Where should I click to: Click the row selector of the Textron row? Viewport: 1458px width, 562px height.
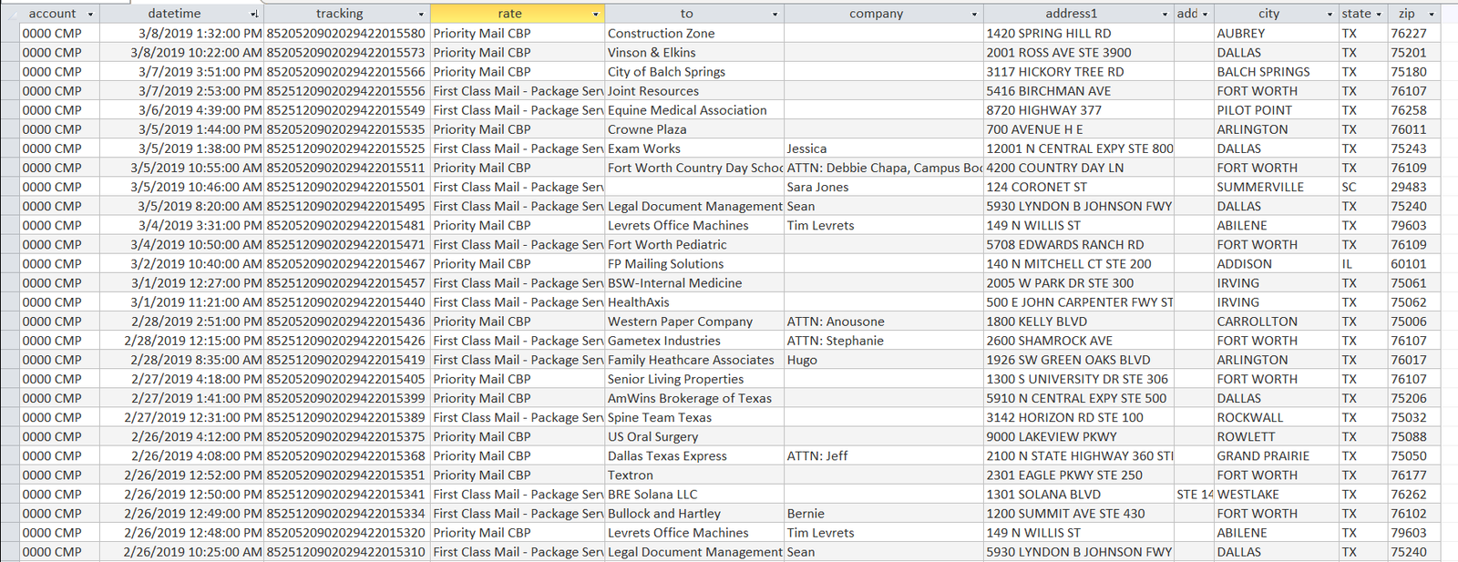(9, 475)
